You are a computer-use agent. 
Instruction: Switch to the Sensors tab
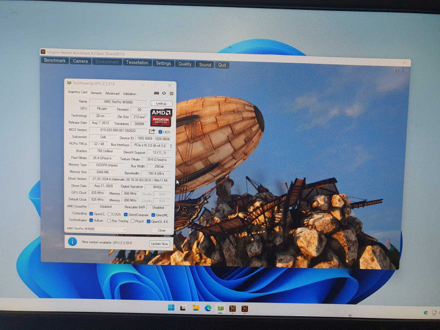tap(96, 92)
